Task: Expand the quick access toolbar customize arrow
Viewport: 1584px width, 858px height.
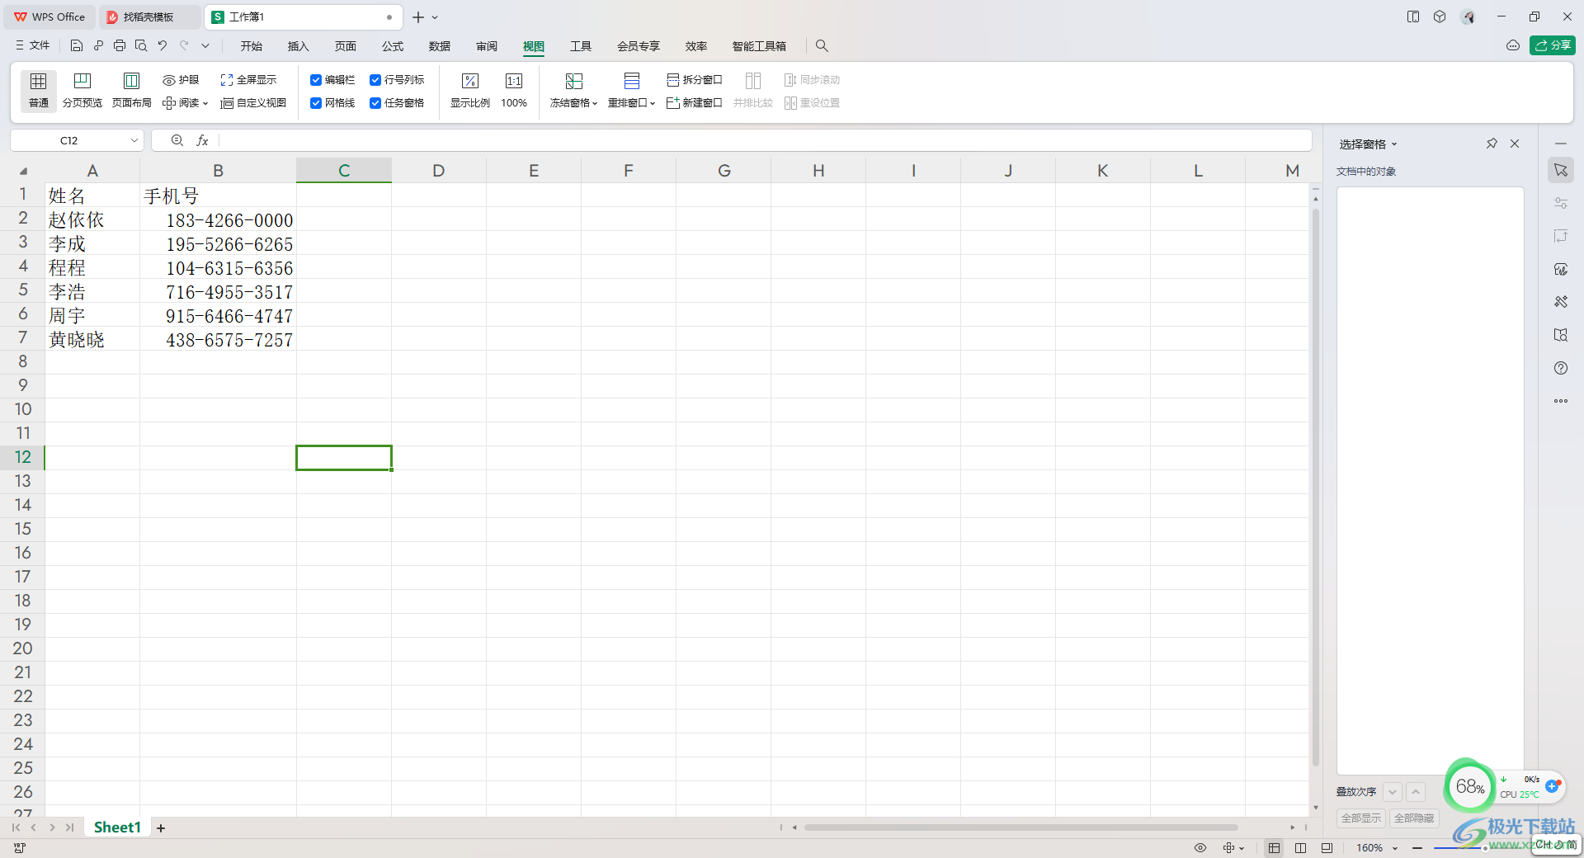Action: coord(205,46)
